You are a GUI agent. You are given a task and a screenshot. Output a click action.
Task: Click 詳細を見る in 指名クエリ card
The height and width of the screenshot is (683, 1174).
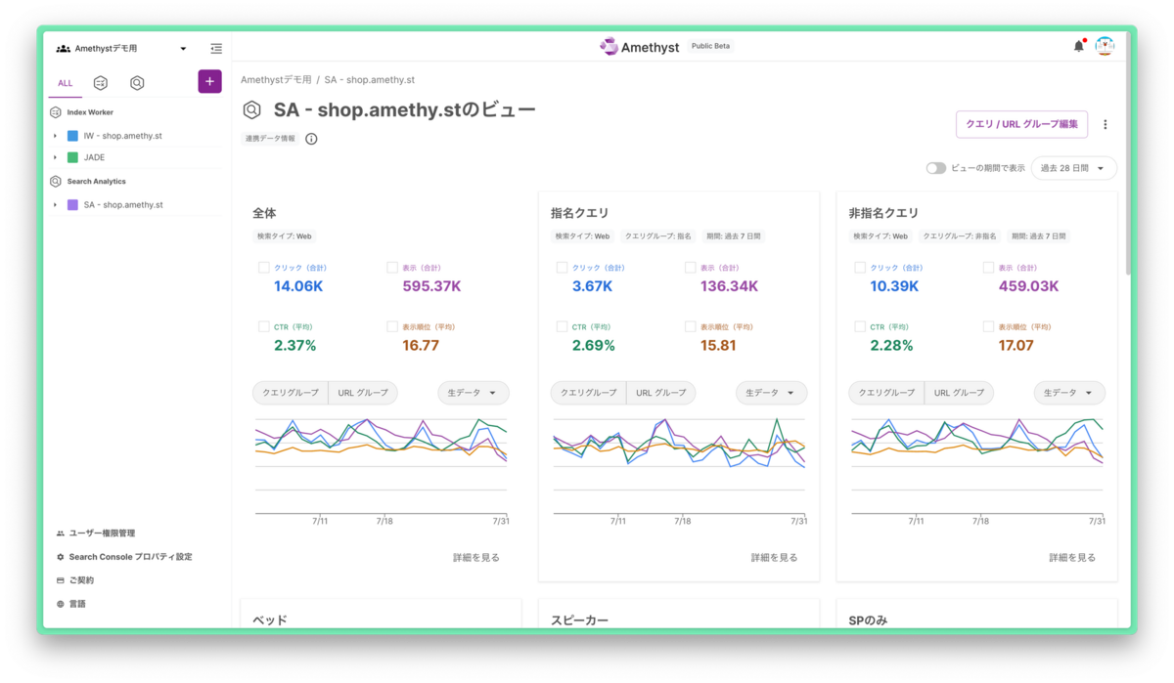pyautogui.click(x=775, y=557)
